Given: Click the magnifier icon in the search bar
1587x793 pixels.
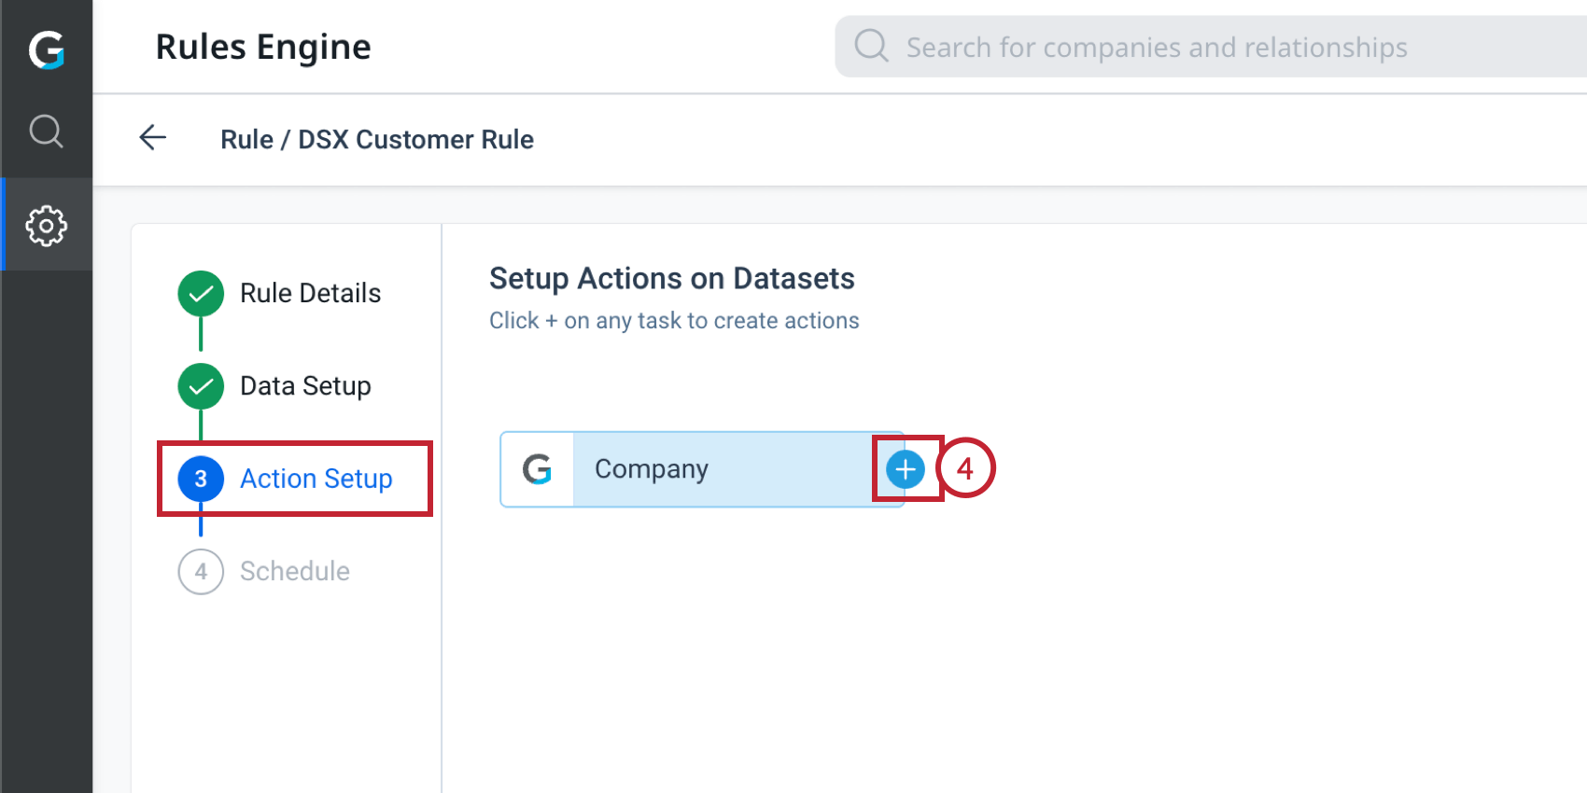Looking at the screenshot, I should coord(871,46).
